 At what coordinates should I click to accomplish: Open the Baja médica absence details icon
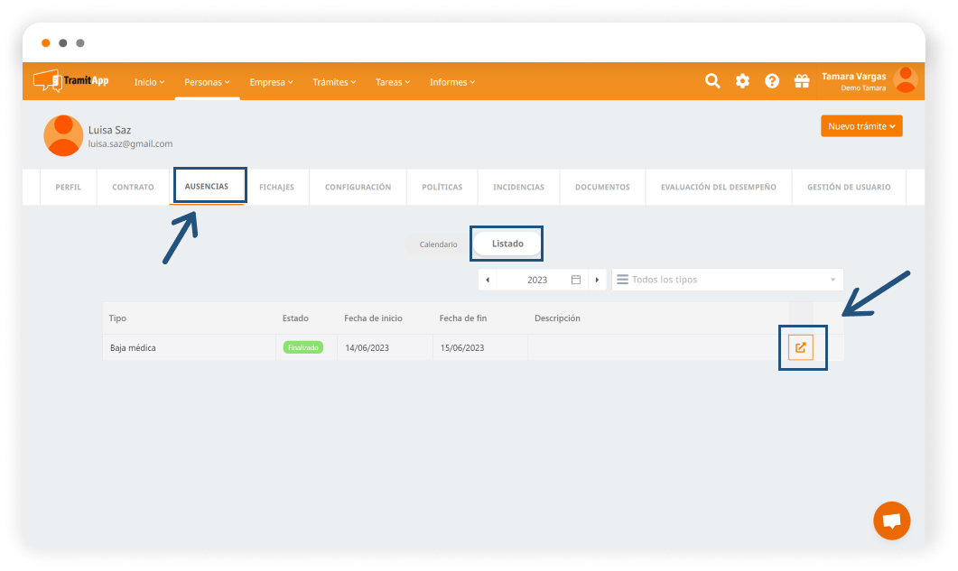(x=801, y=347)
